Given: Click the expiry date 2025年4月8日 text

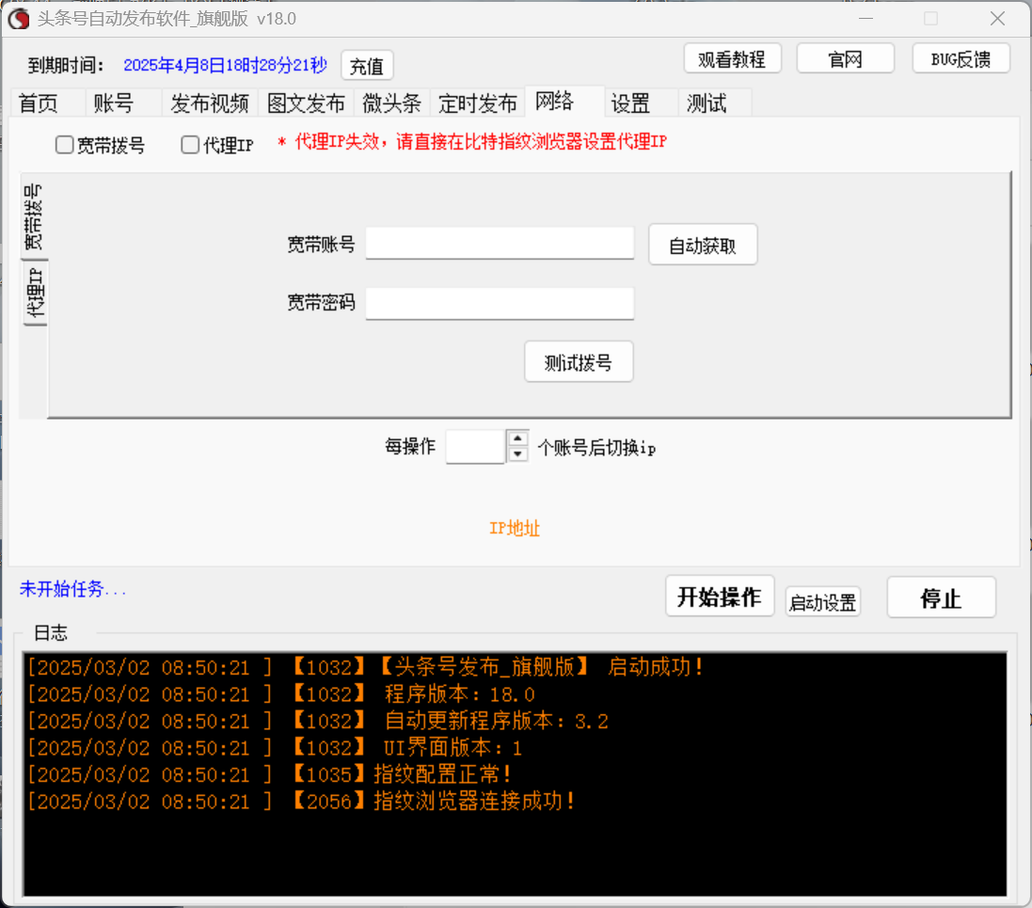Looking at the screenshot, I should [225, 65].
